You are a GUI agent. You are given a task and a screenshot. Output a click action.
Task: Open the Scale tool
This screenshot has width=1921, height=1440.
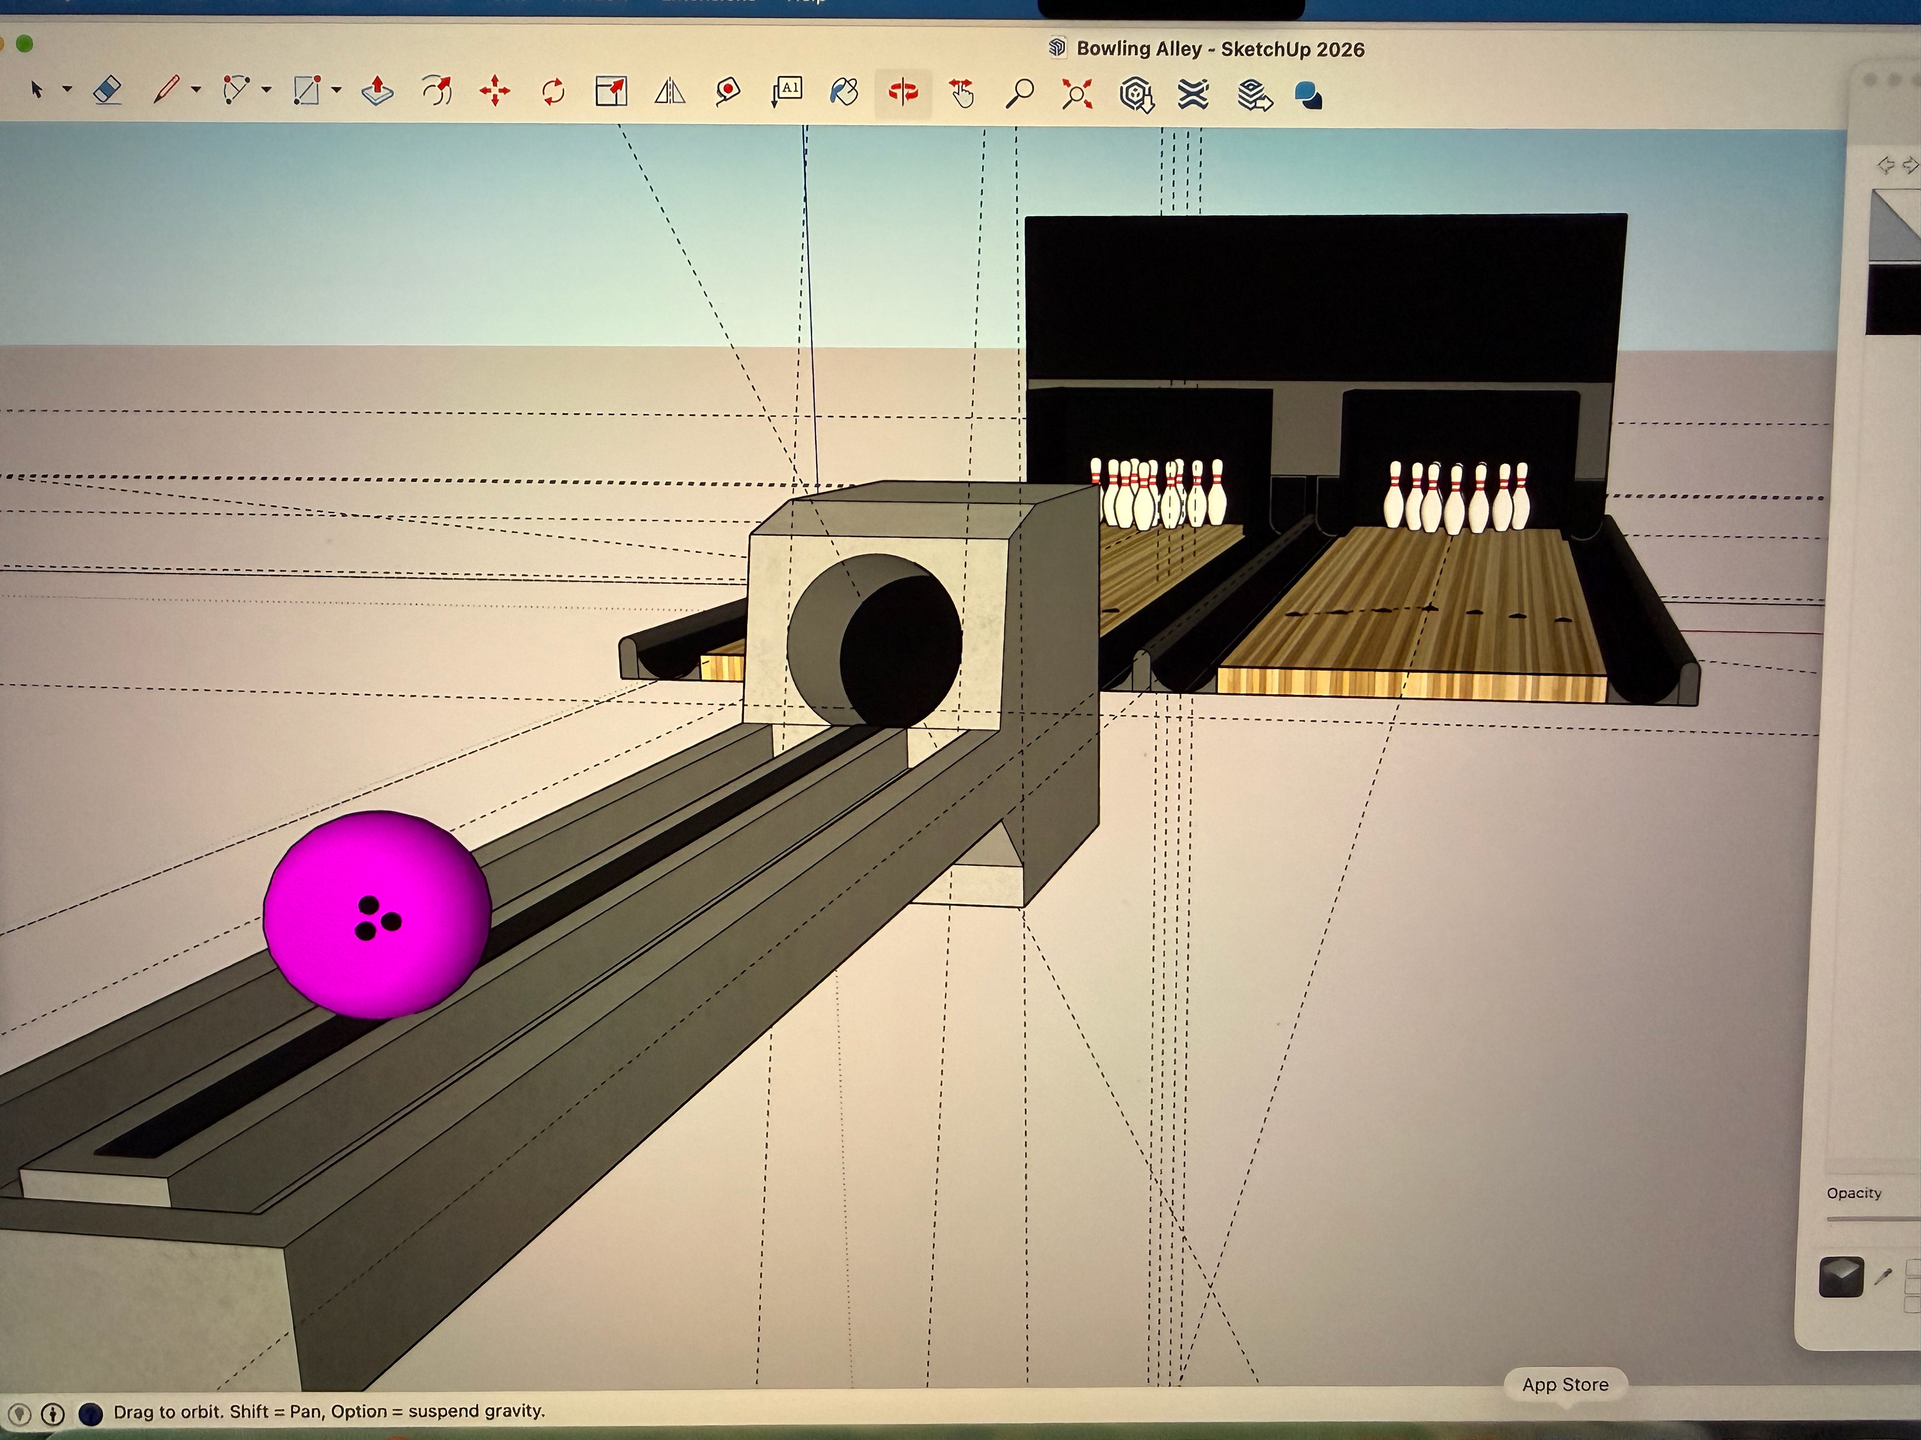pos(611,91)
